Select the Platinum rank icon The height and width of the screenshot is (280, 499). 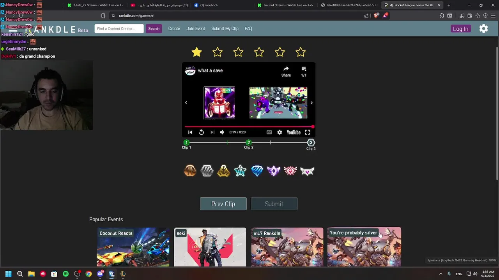tap(240, 171)
